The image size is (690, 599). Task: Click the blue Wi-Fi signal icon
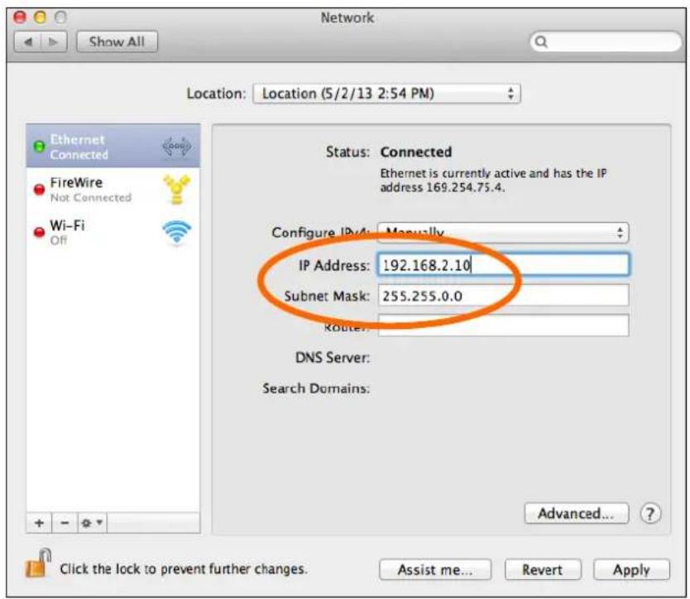176,232
